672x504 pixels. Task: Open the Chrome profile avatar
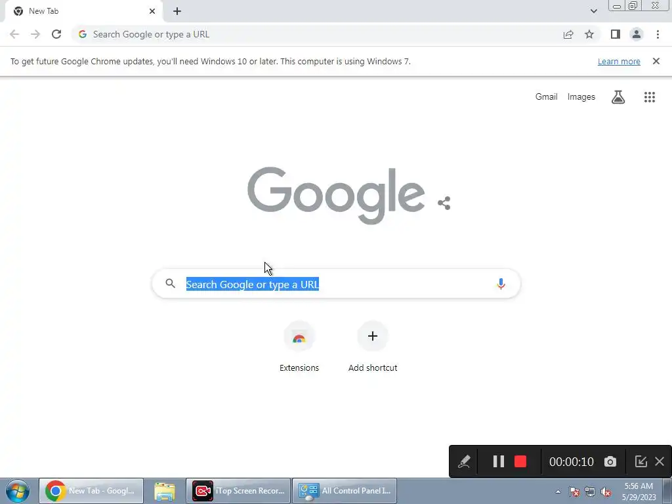[x=637, y=34]
